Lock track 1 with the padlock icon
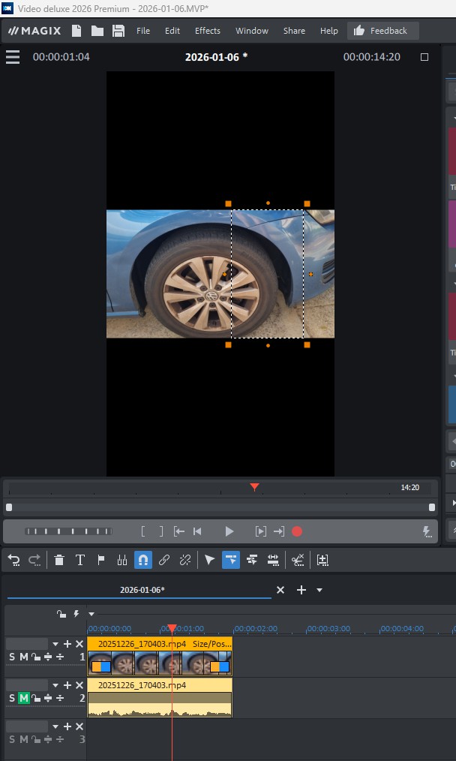The width and height of the screenshot is (456, 761). pyautogui.click(x=35, y=657)
